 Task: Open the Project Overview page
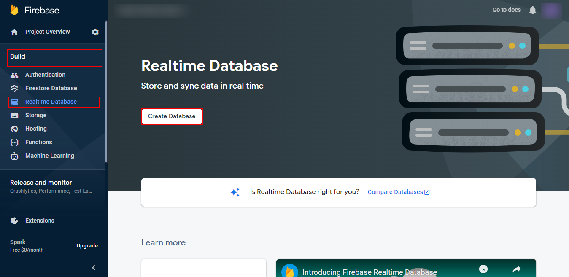[x=48, y=32]
